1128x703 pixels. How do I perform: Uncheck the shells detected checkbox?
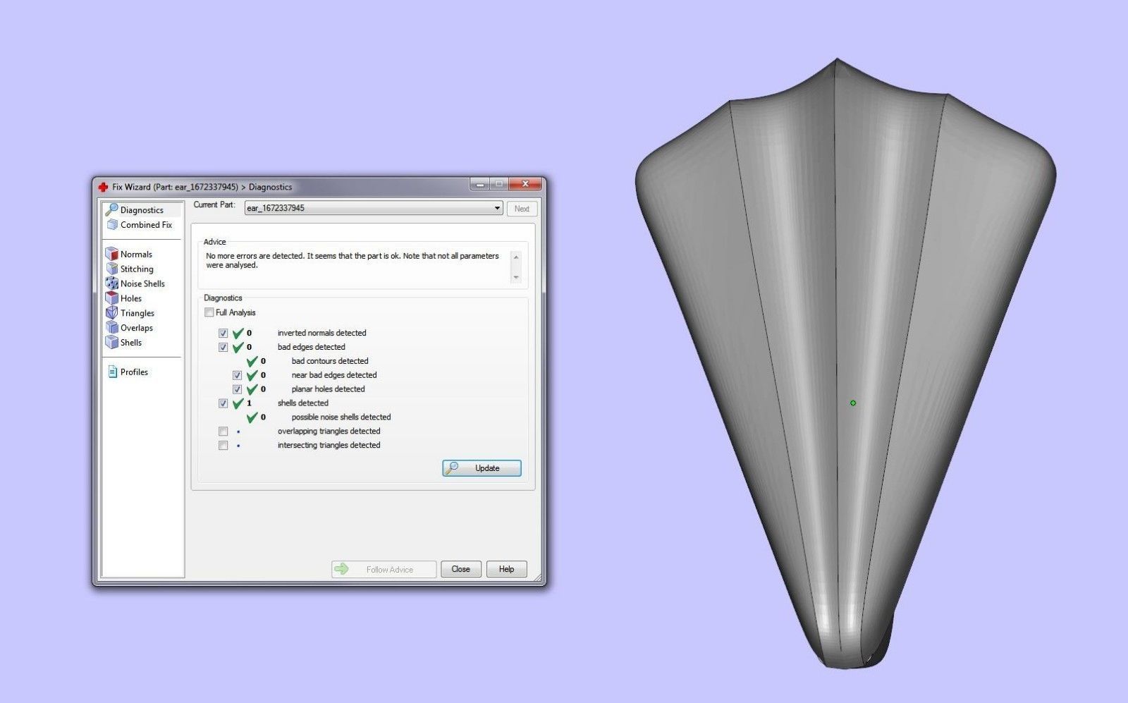[223, 403]
